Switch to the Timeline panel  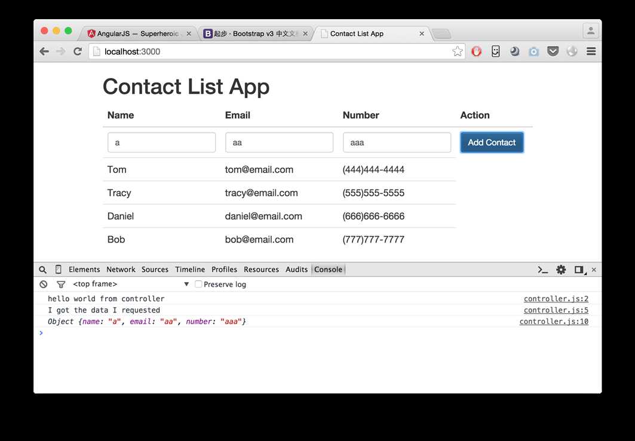point(190,269)
